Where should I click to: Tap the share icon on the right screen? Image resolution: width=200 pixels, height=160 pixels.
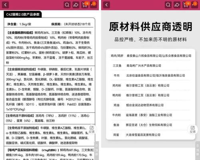[177, 5]
